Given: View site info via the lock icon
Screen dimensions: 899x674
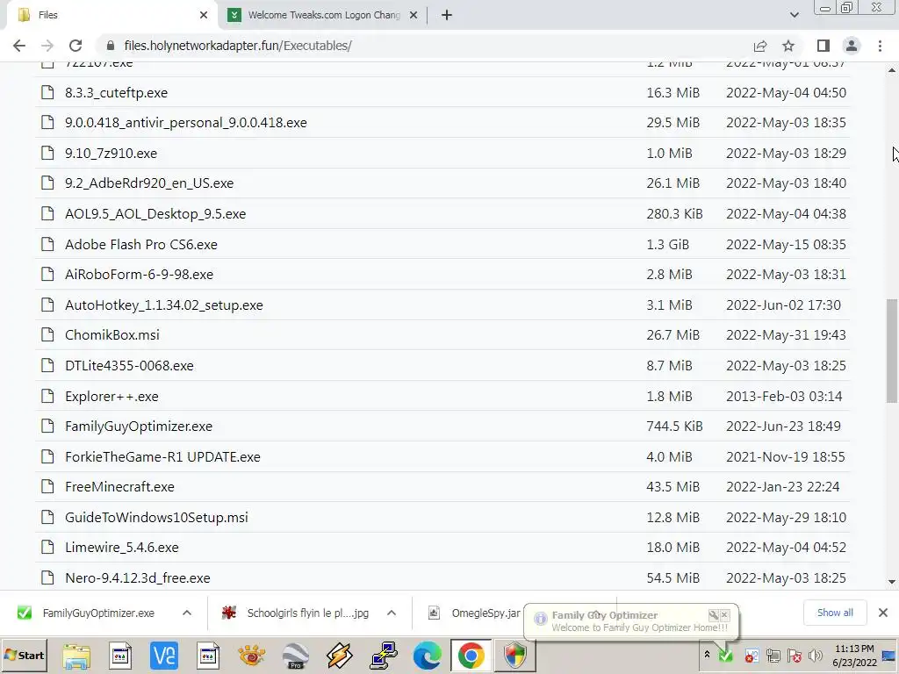Looking at the screenshot, I should [111, 46].
